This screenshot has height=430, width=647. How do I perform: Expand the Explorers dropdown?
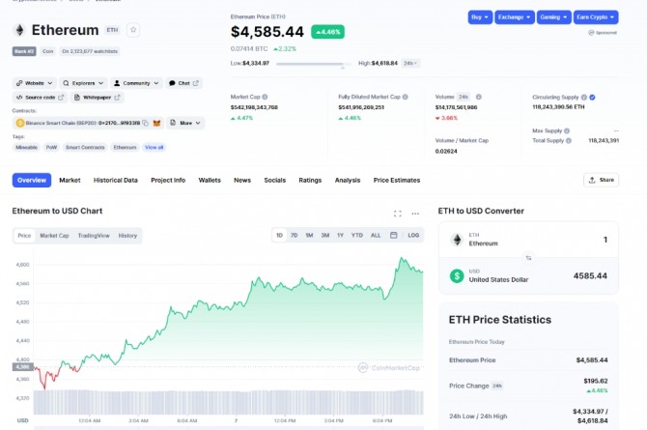point(82,83)
